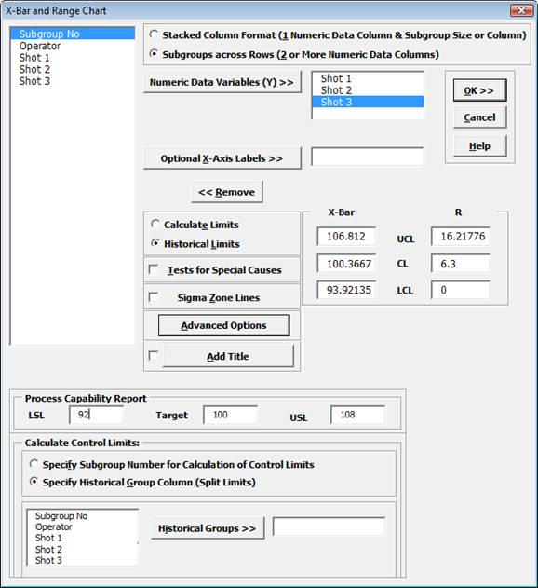Select Shot 3 in historical group list
This screenshot has width=538, height=588.
click(83, 560)
